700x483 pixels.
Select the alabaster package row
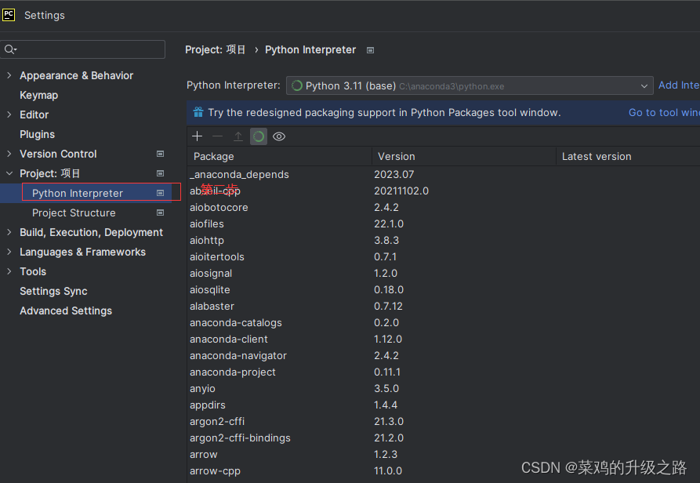point(444,307)
